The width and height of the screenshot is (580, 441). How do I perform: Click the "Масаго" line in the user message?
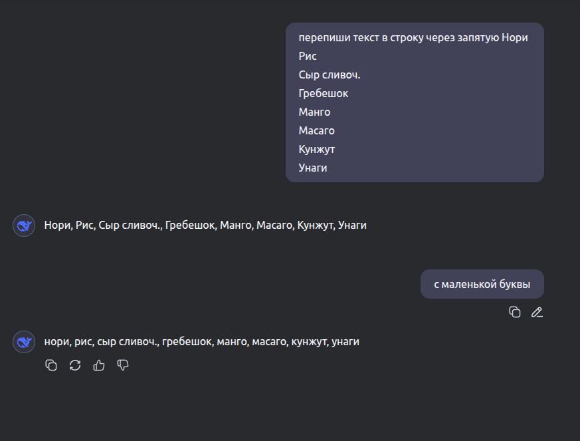[316, 131]
